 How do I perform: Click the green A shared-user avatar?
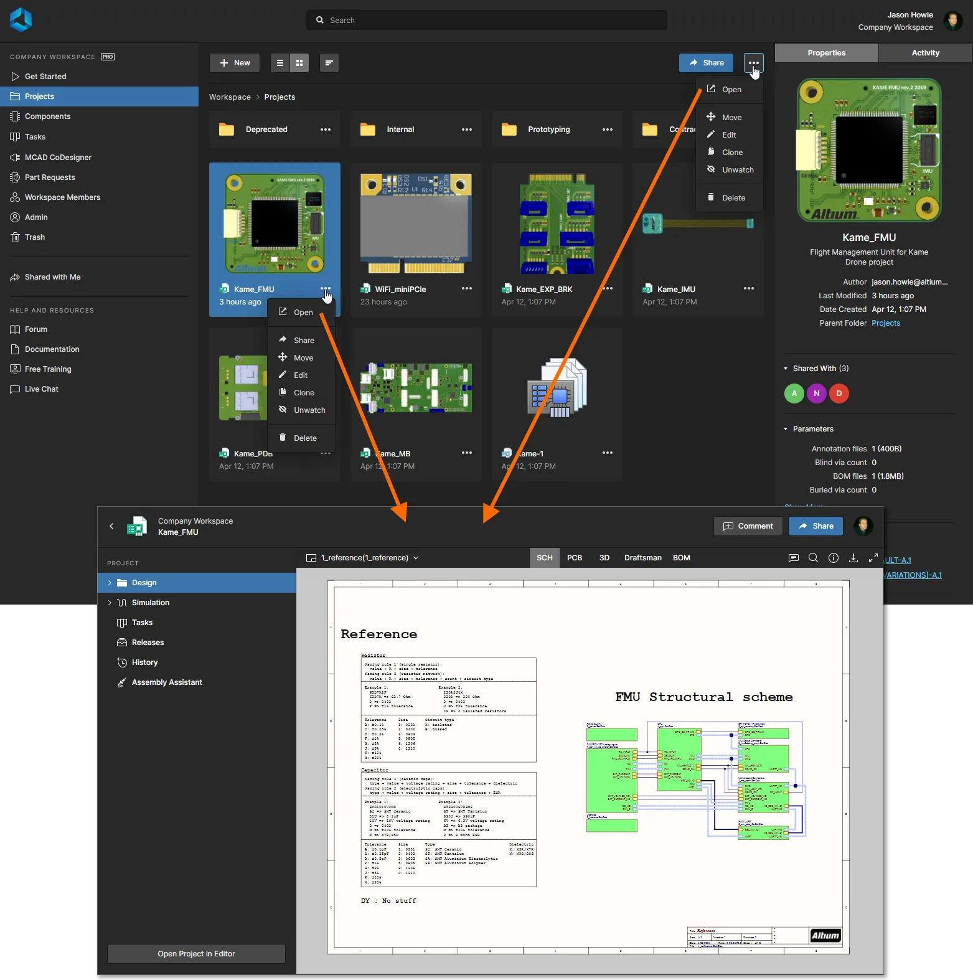click(794, 393)
